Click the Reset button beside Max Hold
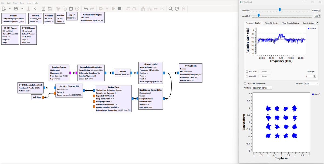The width and height of the screenshot is (324, 164). pos(265,71)
